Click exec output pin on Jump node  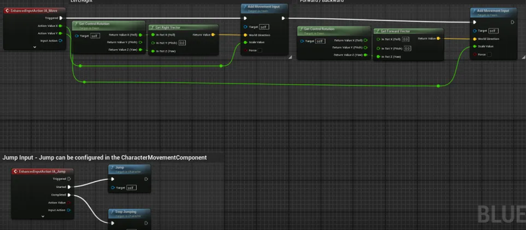(146, 179)
